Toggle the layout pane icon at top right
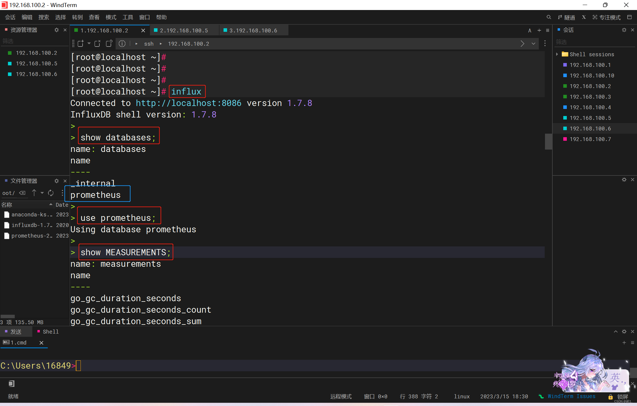Image resolution: width=637 pixels, height=406 pixels. [629, 17]
